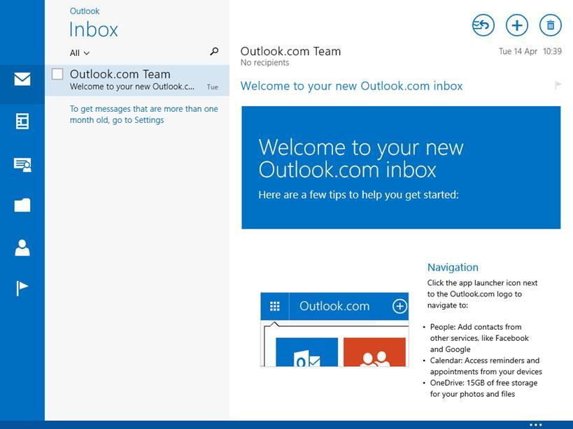Select the Outlook.com Team message in list

click(137, 80)
